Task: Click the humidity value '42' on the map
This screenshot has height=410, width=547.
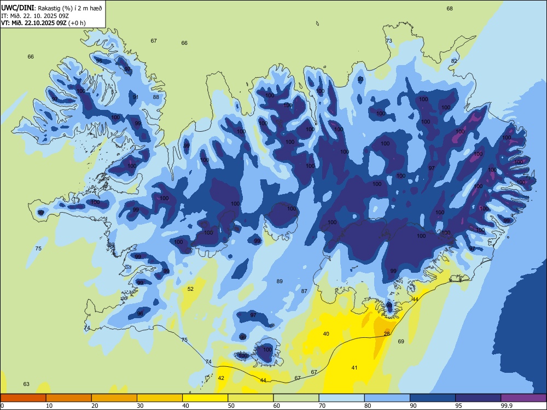Action: coord(221,378)
